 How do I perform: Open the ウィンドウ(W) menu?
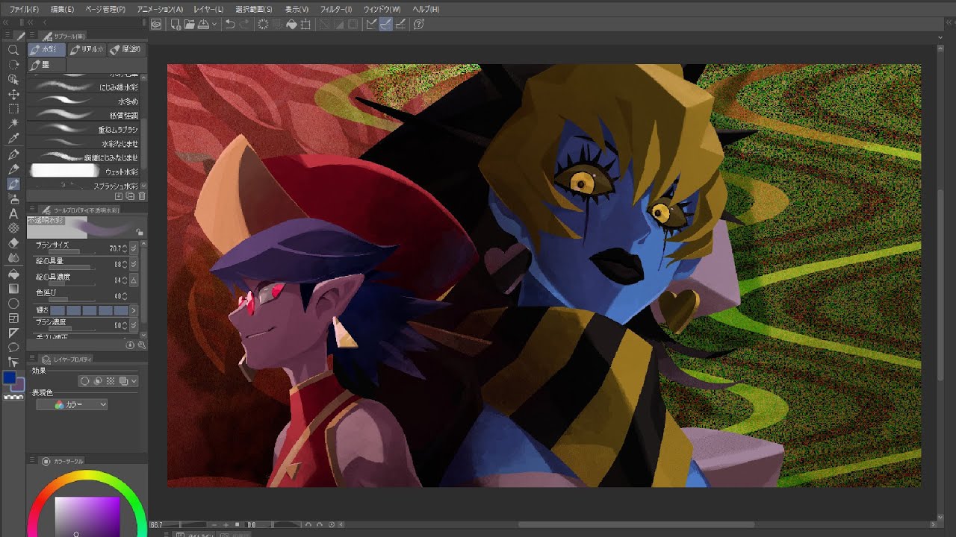pyautogui.click(x=382, y=9)
